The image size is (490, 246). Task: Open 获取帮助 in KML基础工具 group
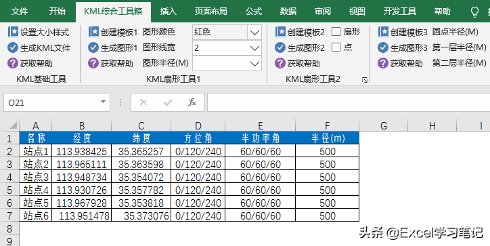click(30, 64)
